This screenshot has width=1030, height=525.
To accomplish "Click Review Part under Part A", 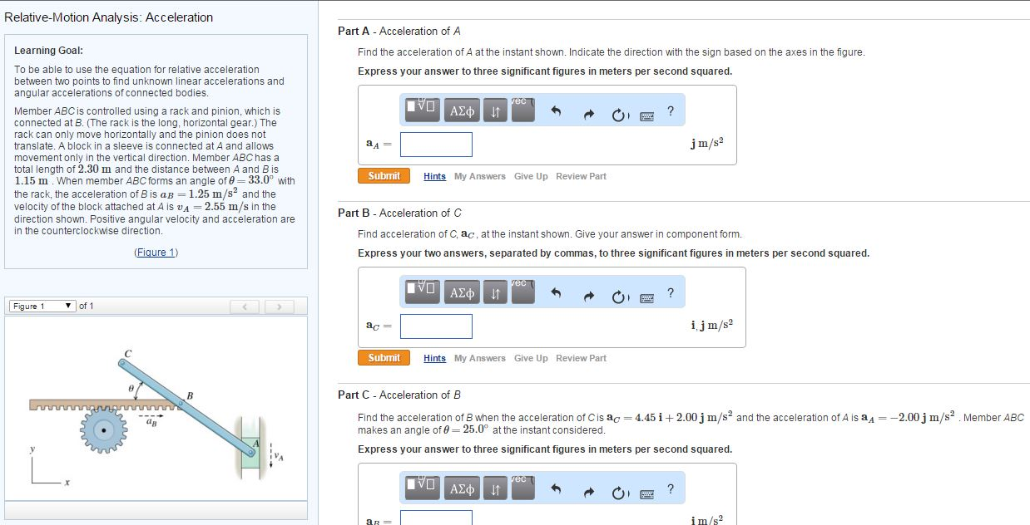I will click(x=581, y=176).
